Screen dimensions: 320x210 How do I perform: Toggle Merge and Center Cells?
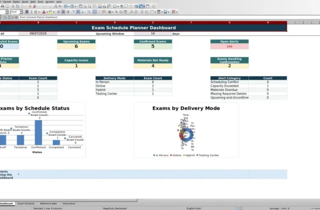tap(94, 12)
